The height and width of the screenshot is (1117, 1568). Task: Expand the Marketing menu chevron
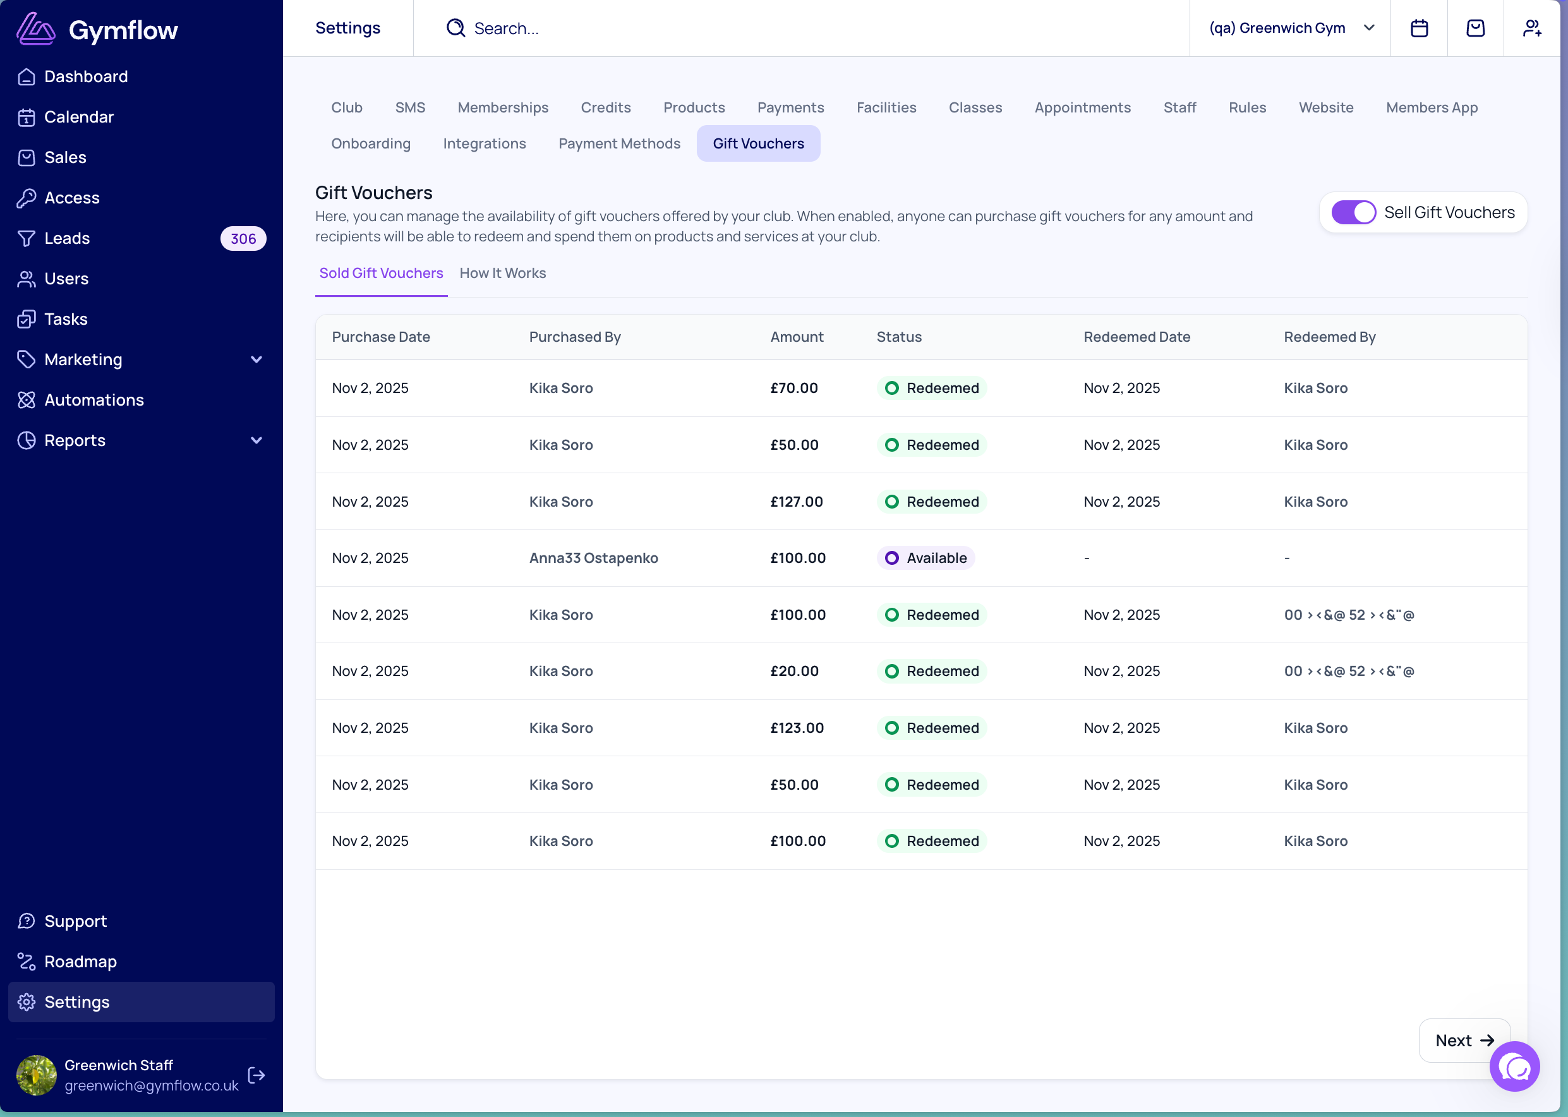tap(256, 359)
